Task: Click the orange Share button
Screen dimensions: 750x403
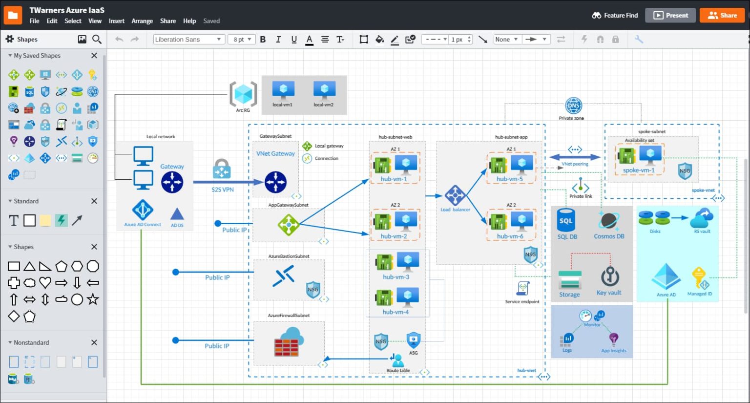Action: [x=722, y=15]
